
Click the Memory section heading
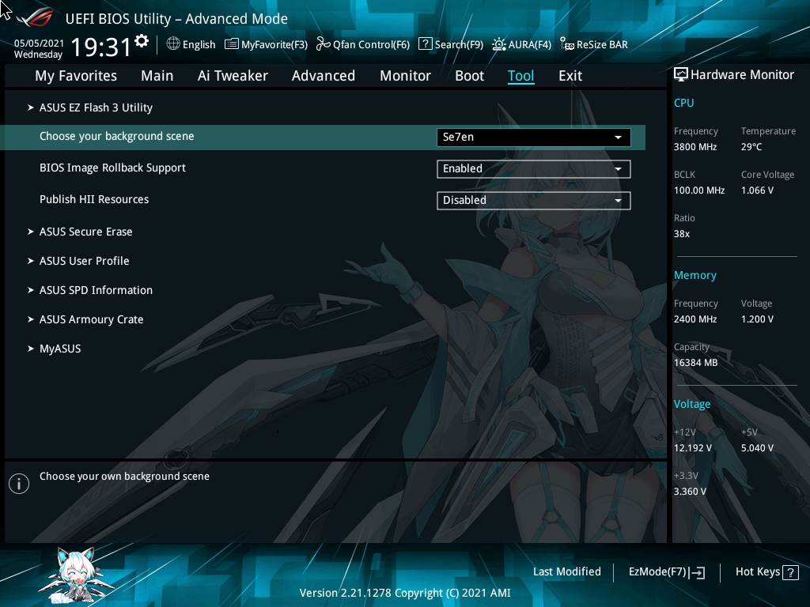click(695, 276)
